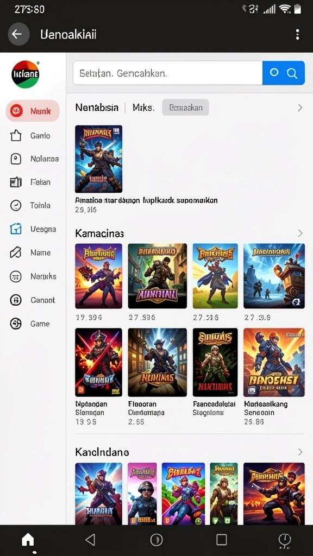Viewport: 313px width, 556px height.
Task: Open the Tomla sidebar label
Action: click(x=40, y=206)
